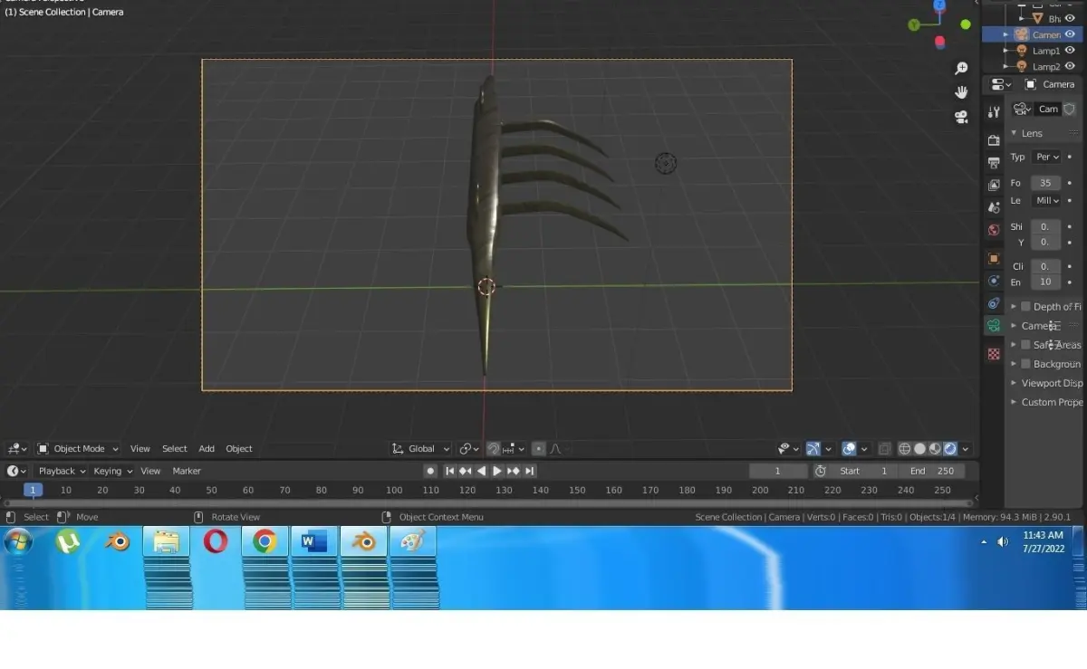Image resolution: width=1087 pixels, height=669 pixels.
Task: Open the viewport View menu
Action: [139, 449]
